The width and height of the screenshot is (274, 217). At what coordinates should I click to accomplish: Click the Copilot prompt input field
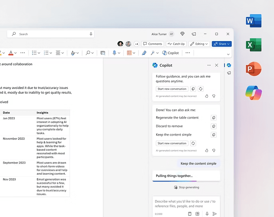(186, 204)
